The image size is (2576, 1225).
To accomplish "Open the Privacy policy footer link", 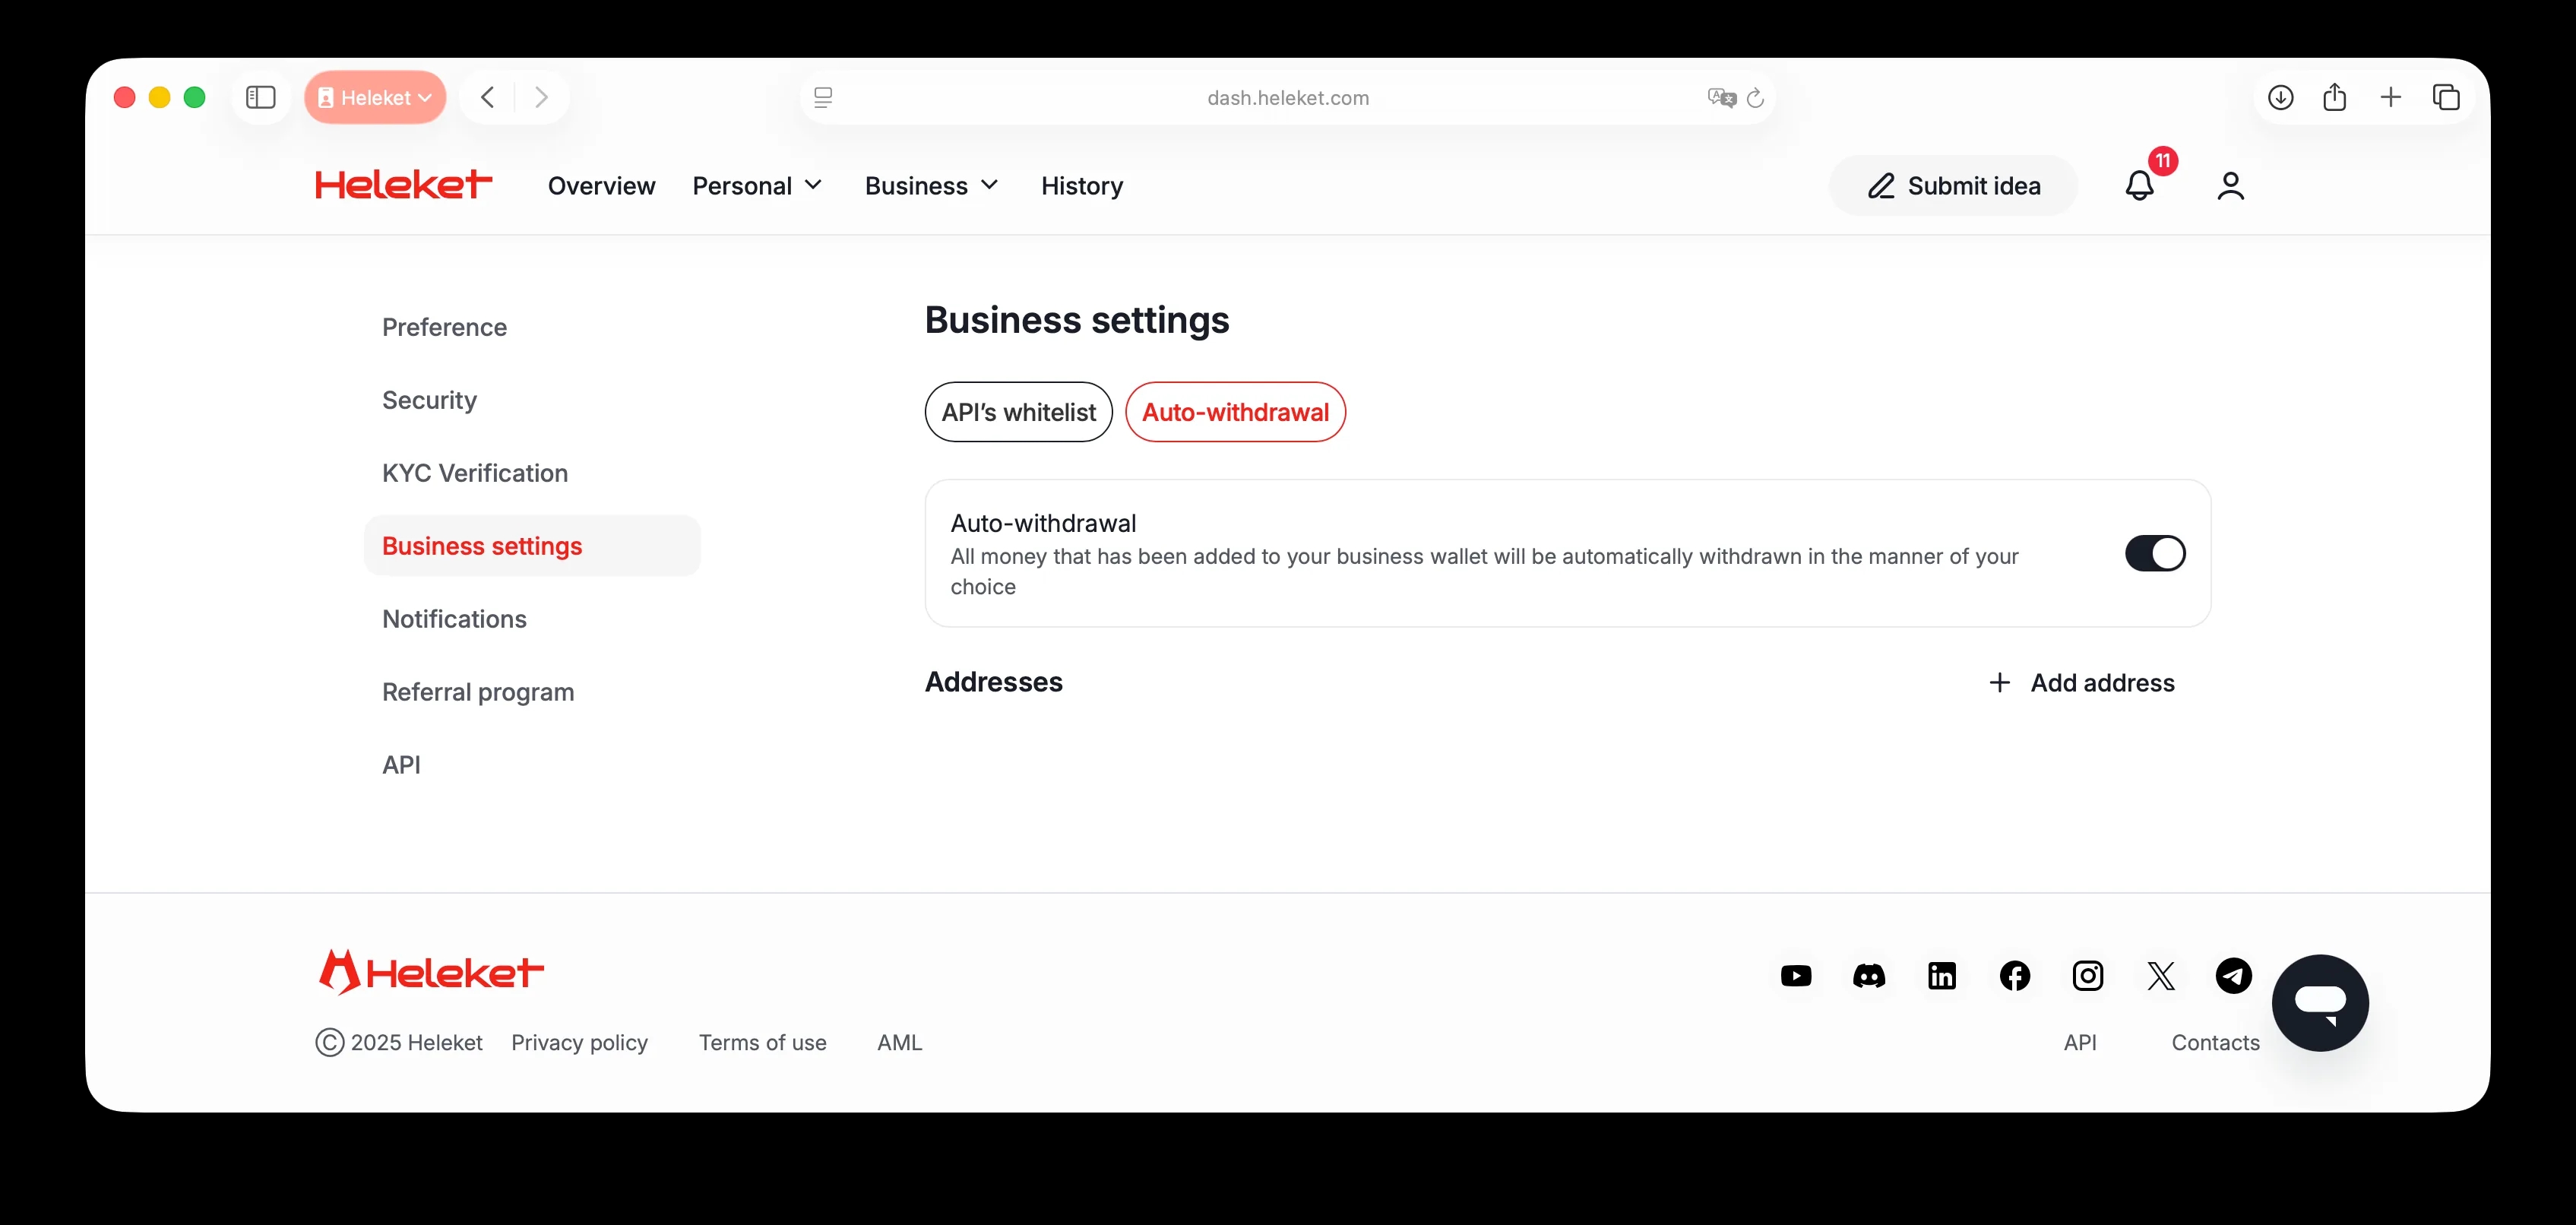I will click(579, 1042).
